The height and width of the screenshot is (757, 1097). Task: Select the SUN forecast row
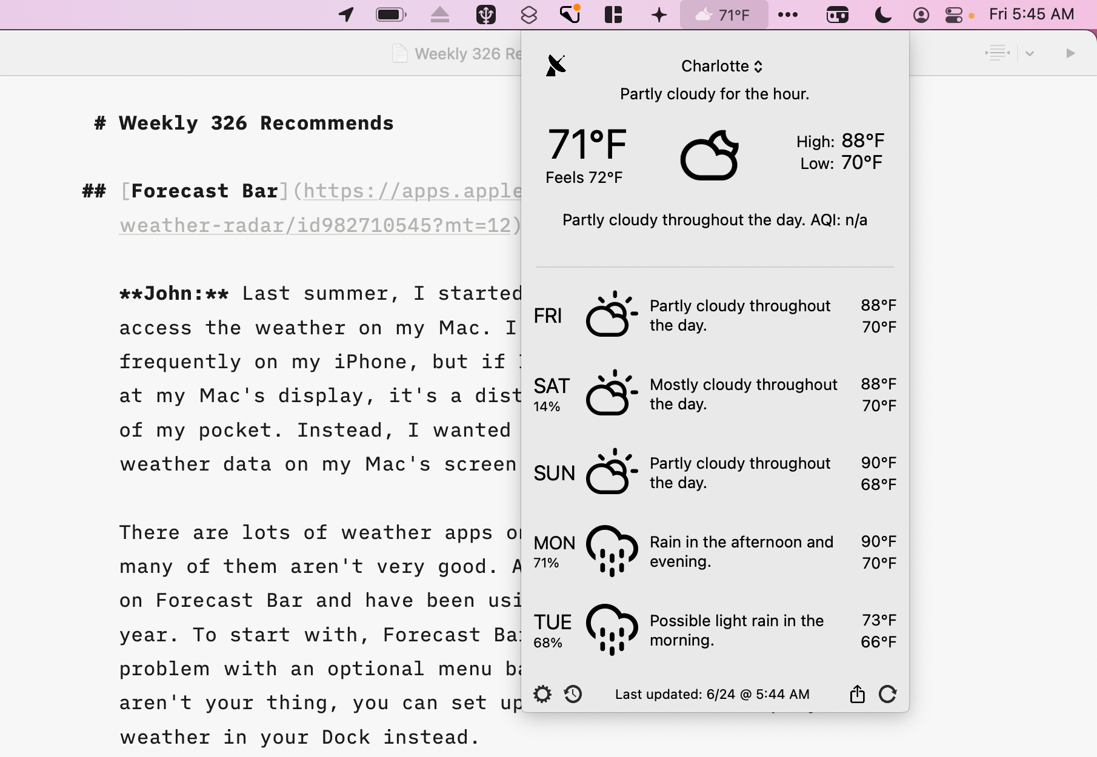715,473
